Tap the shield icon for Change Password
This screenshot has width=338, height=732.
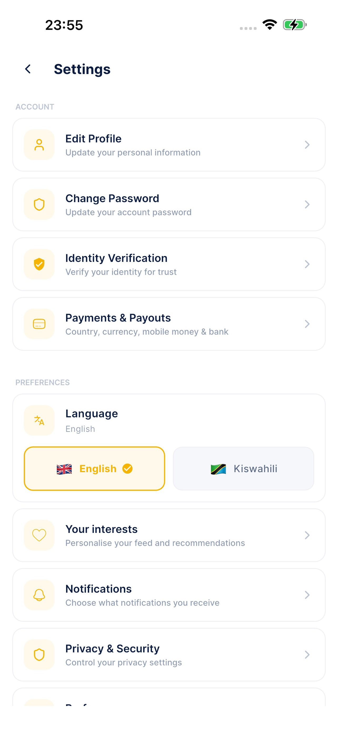39,204
